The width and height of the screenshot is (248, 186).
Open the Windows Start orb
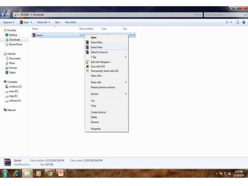pyautogui.click(x=5, y=173)
